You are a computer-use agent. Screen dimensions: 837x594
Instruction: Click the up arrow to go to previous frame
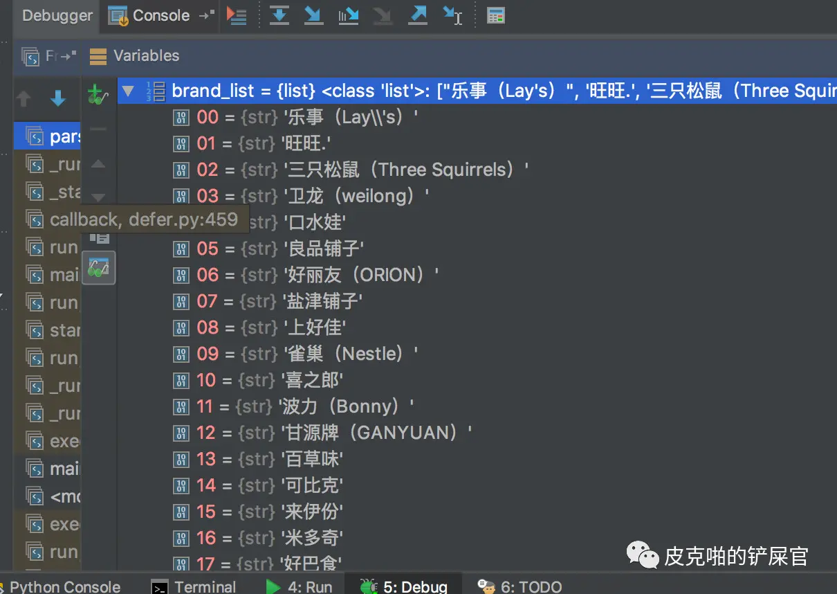click(x=24, y=99)
